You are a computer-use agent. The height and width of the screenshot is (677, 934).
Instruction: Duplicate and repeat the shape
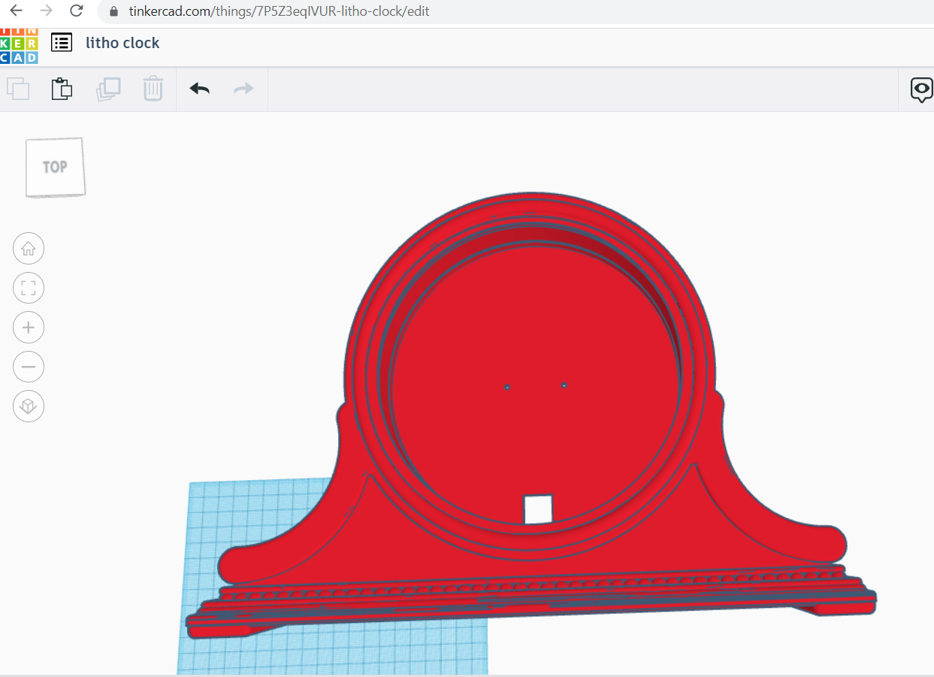pyautogui.click(x=108, y=89)
